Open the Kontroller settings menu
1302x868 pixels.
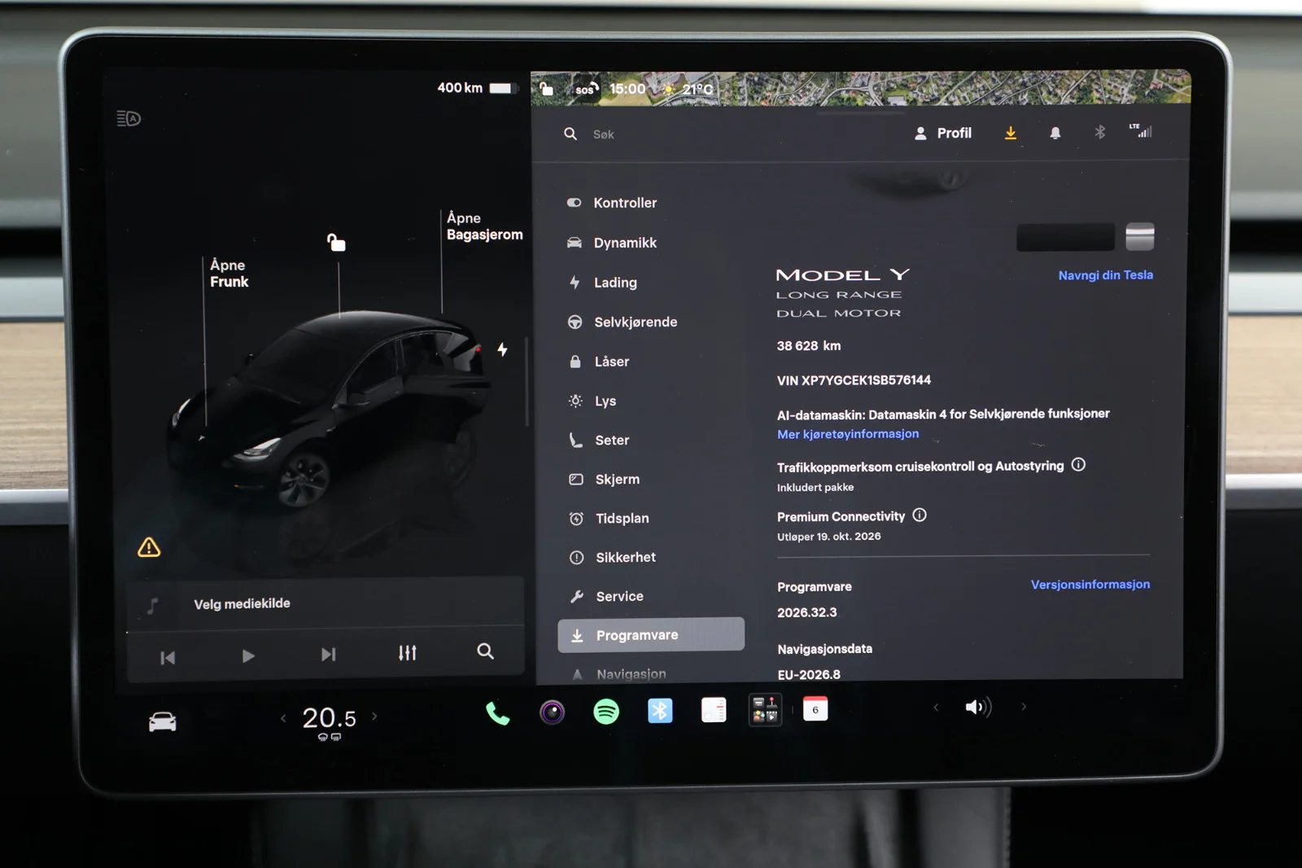pyautogui.click(x=625, y=203)
